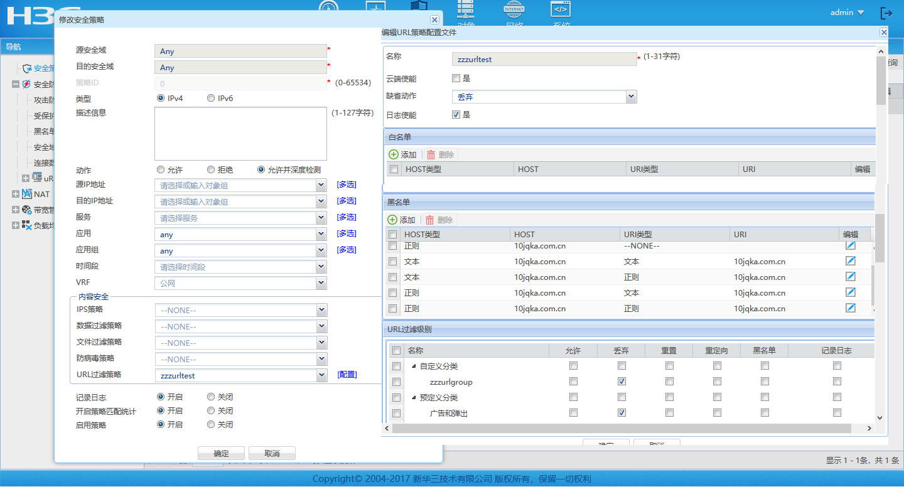904x487 pixels.
Task: Toggle 丢弃 checkbox for zzzurlgroup
Action: 621,382
